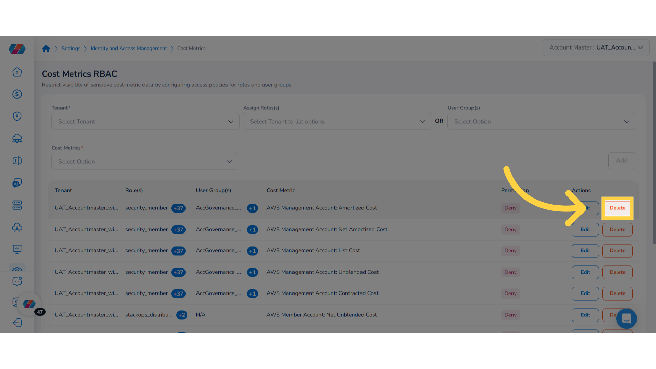Delete the Unblended Cost policy
The image size is (656, 369).
617,272
